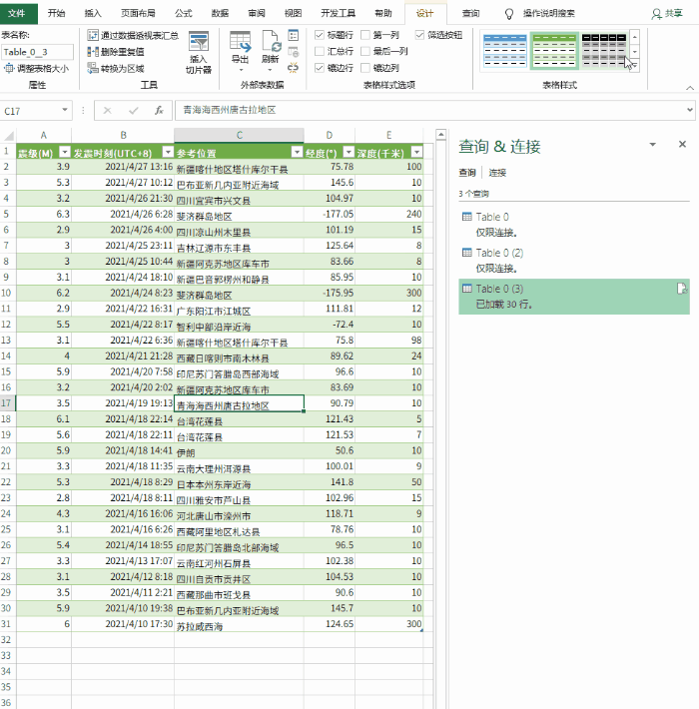Choose the black table style

coord(603,51)
